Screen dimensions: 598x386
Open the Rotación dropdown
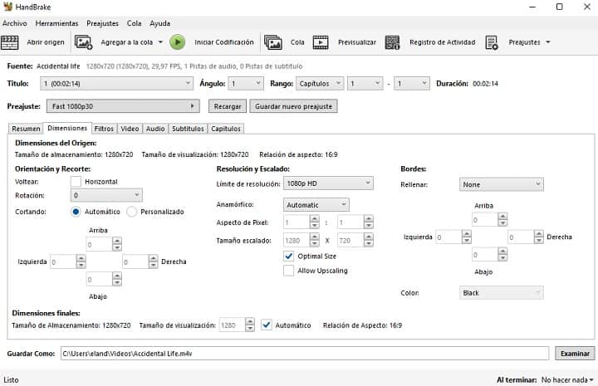pyautogui.click(x=106, y=195)
